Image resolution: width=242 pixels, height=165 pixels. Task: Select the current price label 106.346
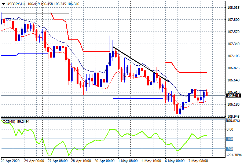point(234,96)
